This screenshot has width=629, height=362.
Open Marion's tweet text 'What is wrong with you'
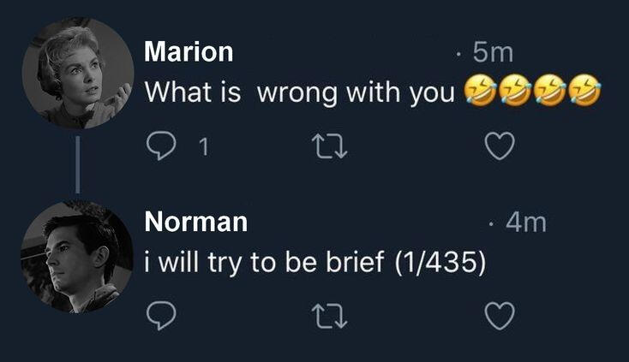(300, 92)
